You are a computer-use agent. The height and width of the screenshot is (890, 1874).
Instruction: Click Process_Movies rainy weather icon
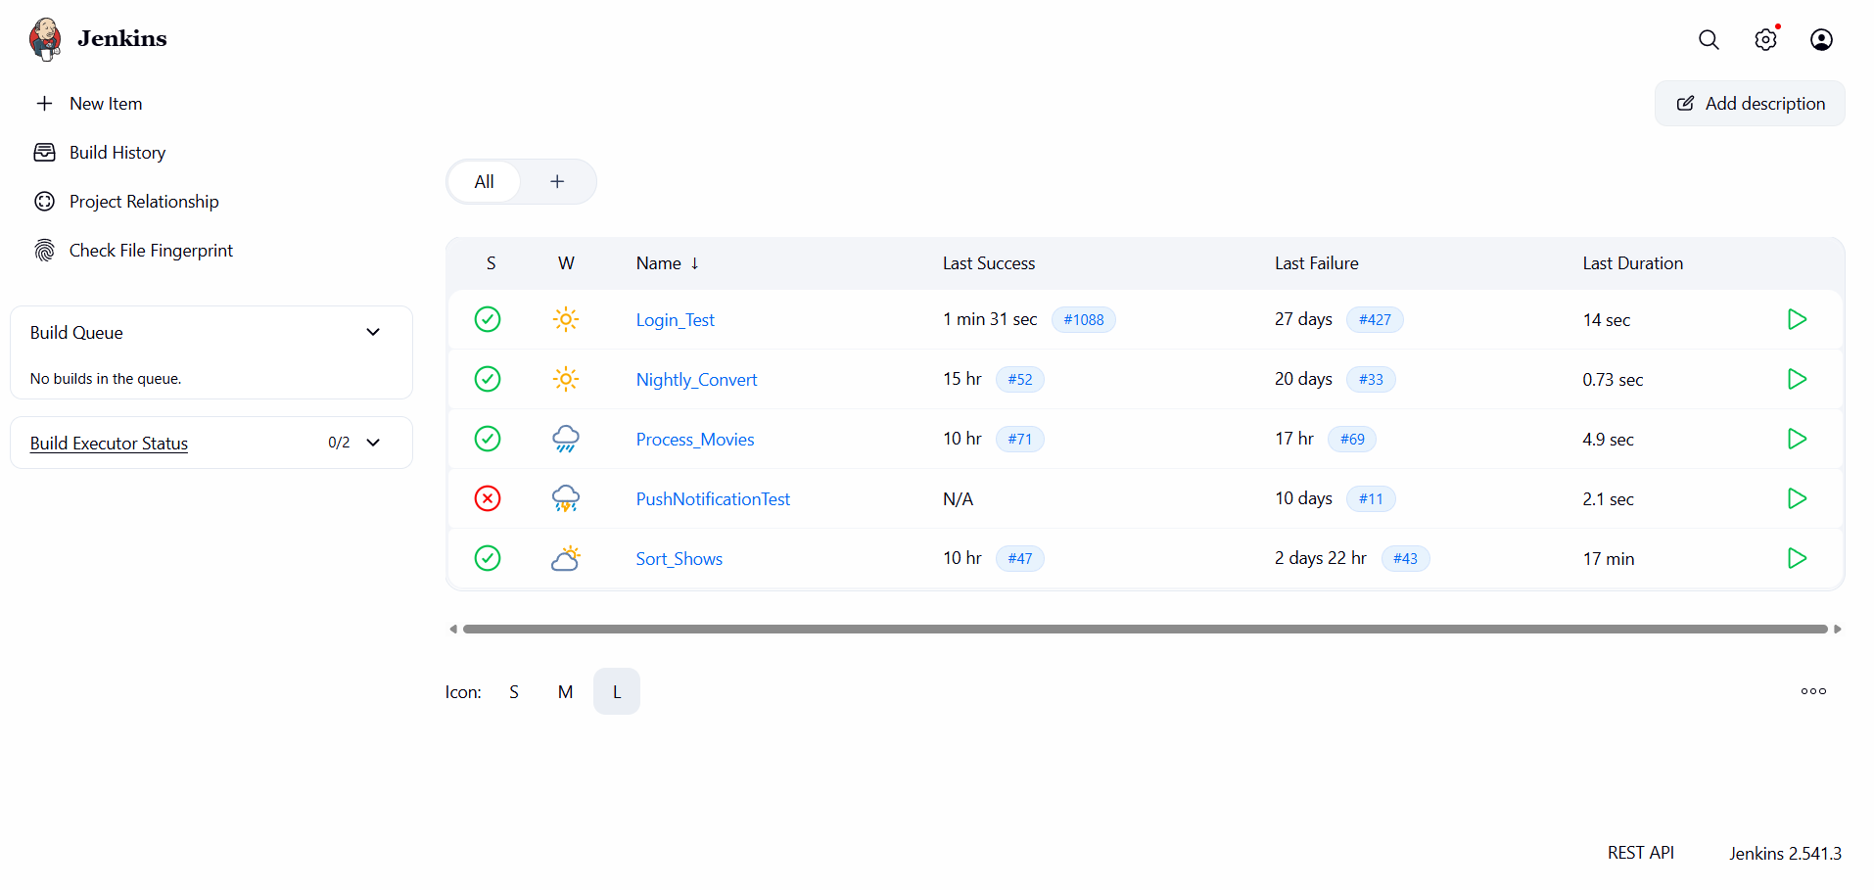[x=566, y=439]
